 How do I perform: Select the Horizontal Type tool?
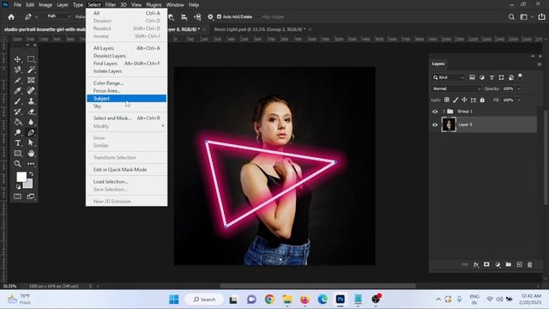click(x=17, y=143)
